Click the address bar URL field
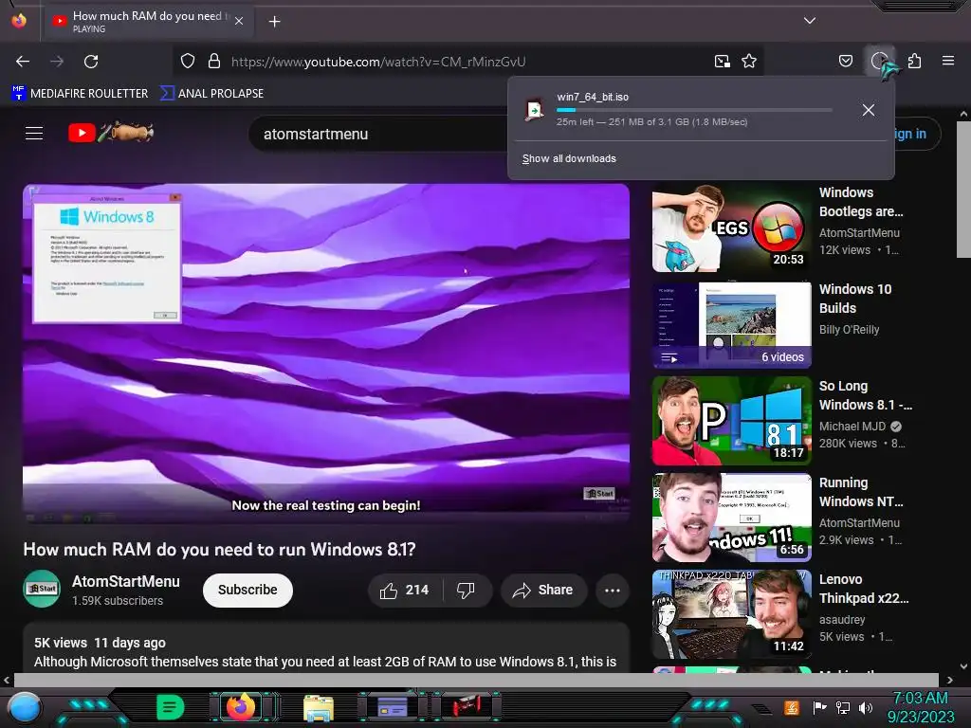The width and height of the screenshot is (971, 728). pyautogui.click(x=467, y=62)
